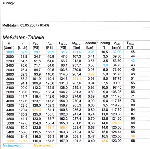Select the ignition cell '7,5'
Viewport: 150px width, 149px height.
[x=105, y=83]
